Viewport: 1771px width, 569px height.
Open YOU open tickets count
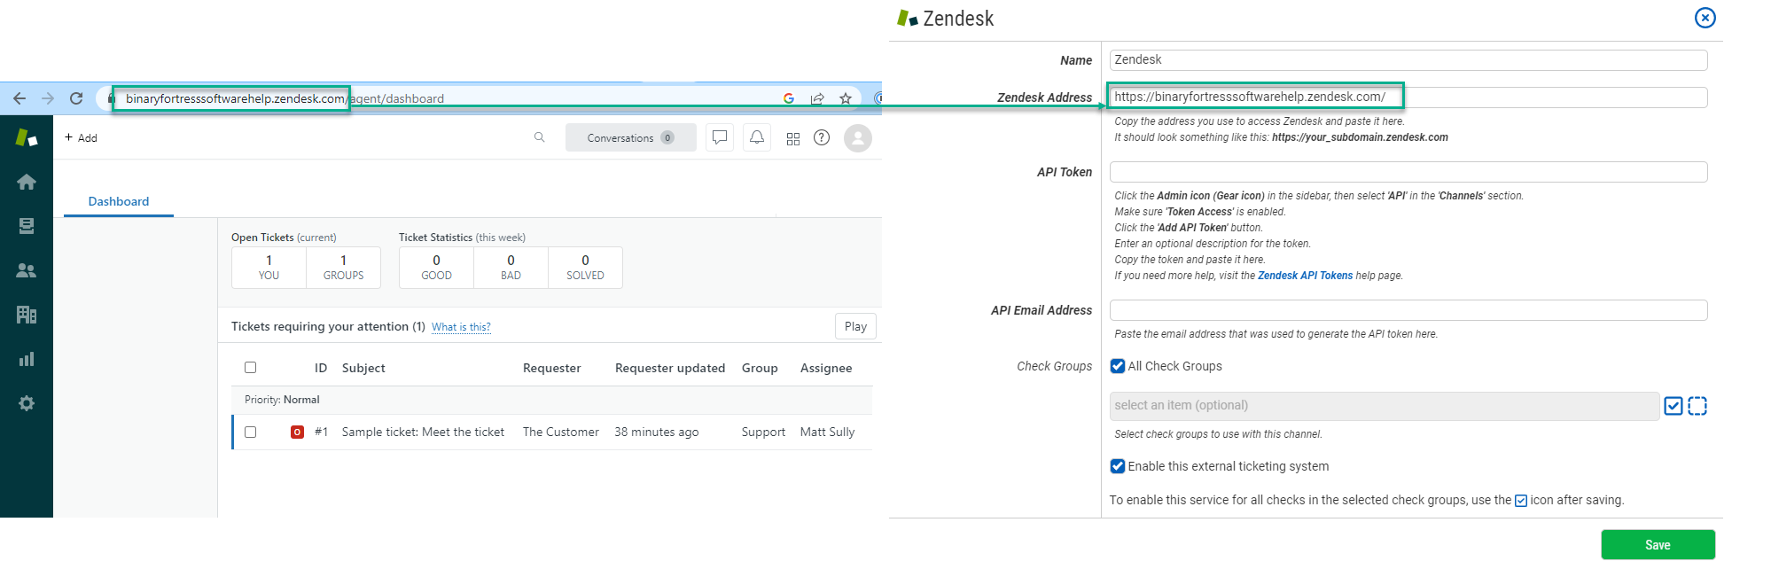pyautogui.click(x=269, y=268)
